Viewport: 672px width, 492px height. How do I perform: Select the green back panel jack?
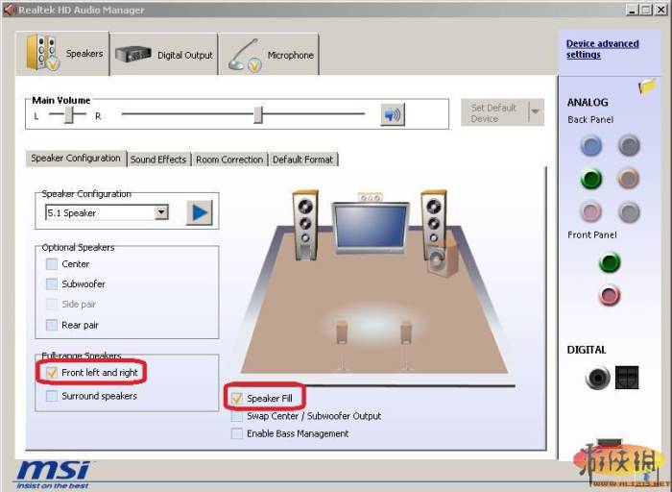tap(591, 179)
